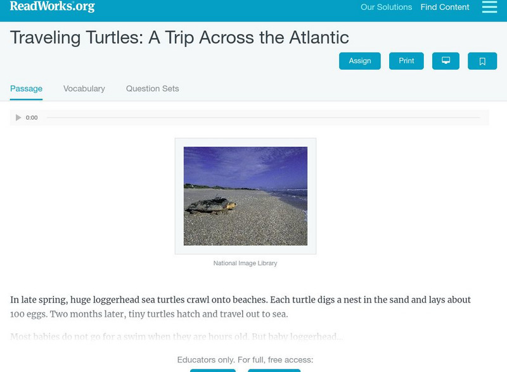Image resolution: width=507 pixels, height=372 pixels.
Task: Click the National Image Library caption
Action: pos(245,263)
